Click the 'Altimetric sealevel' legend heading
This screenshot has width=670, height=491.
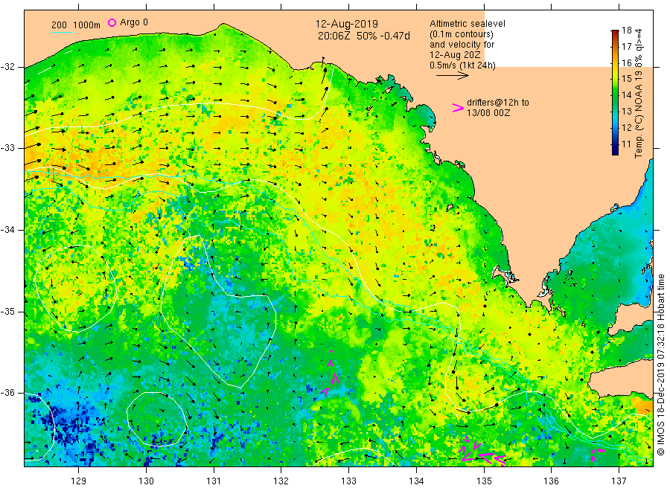click(x=468, y=24)
